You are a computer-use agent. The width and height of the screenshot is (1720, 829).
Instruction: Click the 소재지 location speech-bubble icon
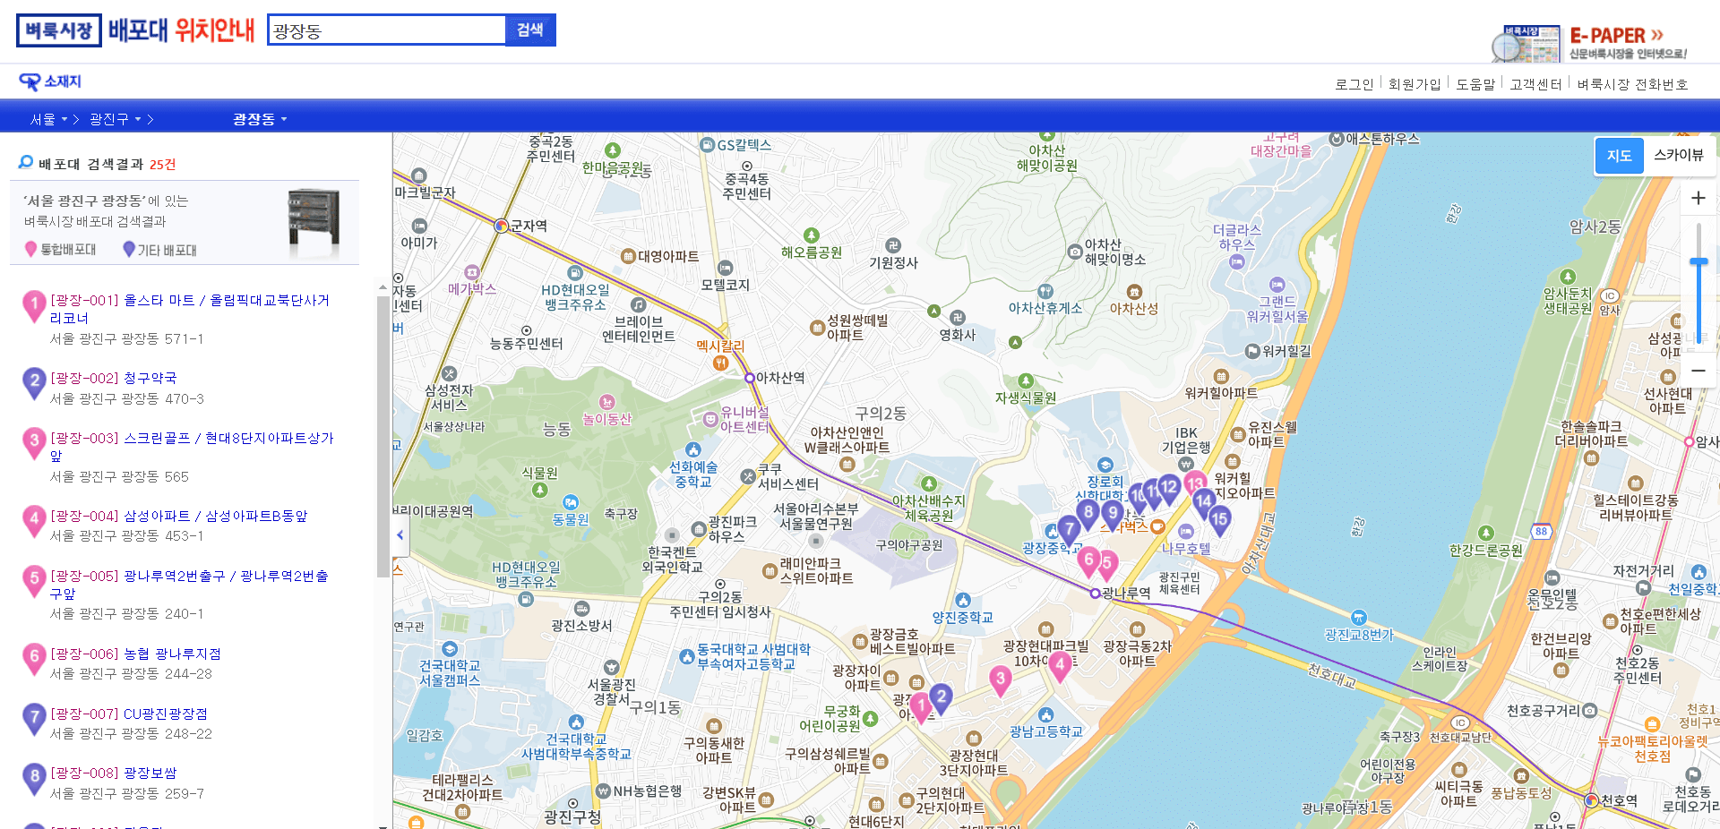point(30,81)
